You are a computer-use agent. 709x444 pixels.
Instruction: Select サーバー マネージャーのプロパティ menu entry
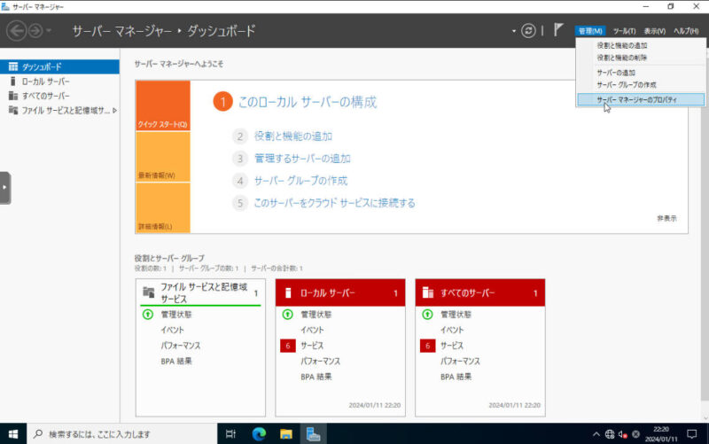641,99
